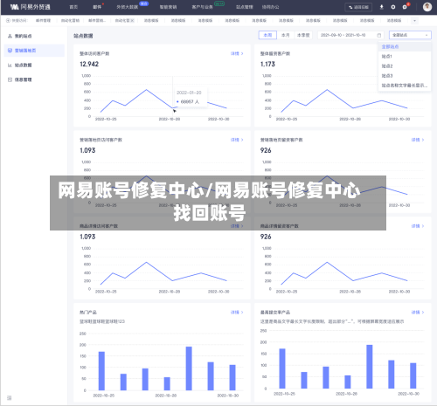Open 详情 for 商品详情留资客户数
The width and height of the screenshot is (437, 406).
pos(418,226)
